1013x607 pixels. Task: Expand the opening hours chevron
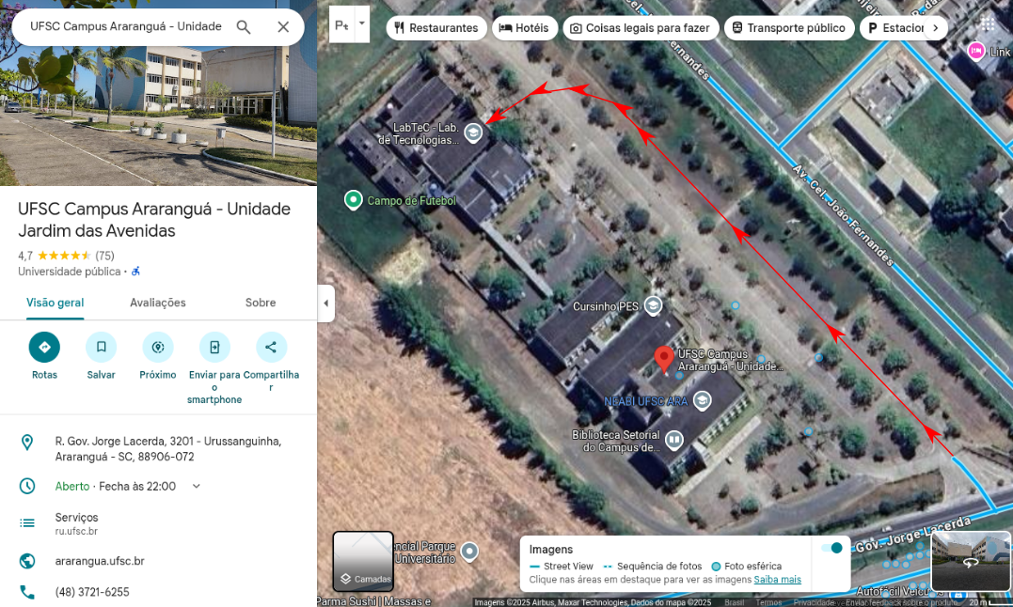coord(197,486)
